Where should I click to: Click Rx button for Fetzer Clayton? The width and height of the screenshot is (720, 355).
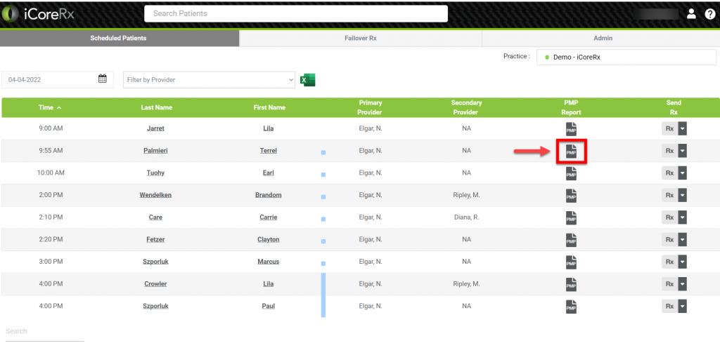coord(669,239)
